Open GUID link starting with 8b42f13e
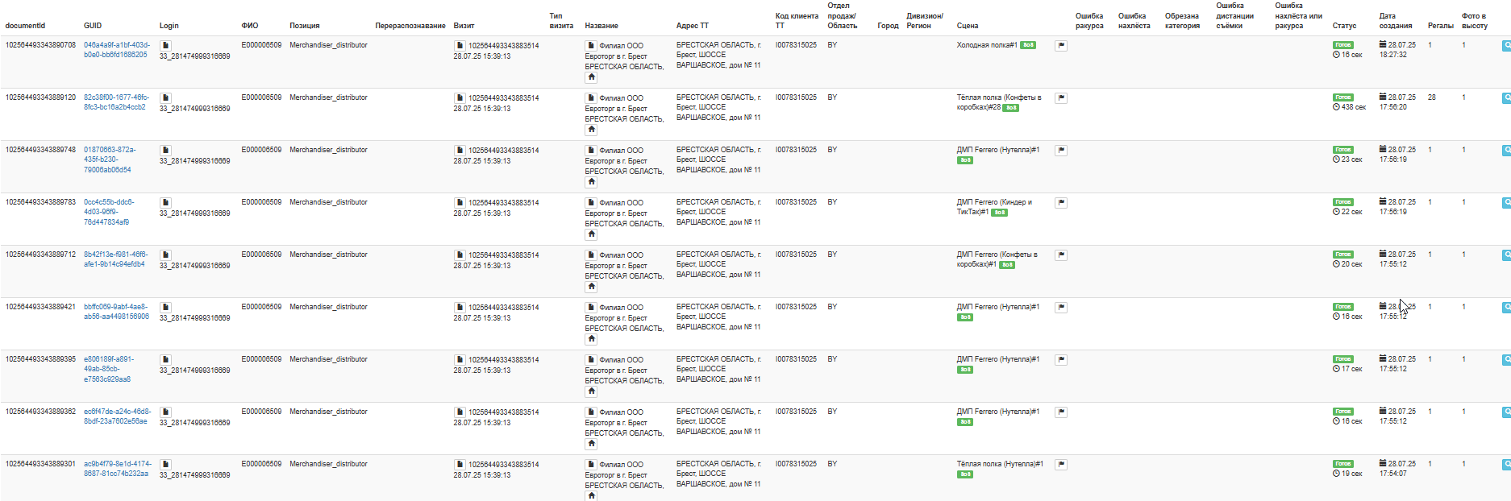 [116, 259]
